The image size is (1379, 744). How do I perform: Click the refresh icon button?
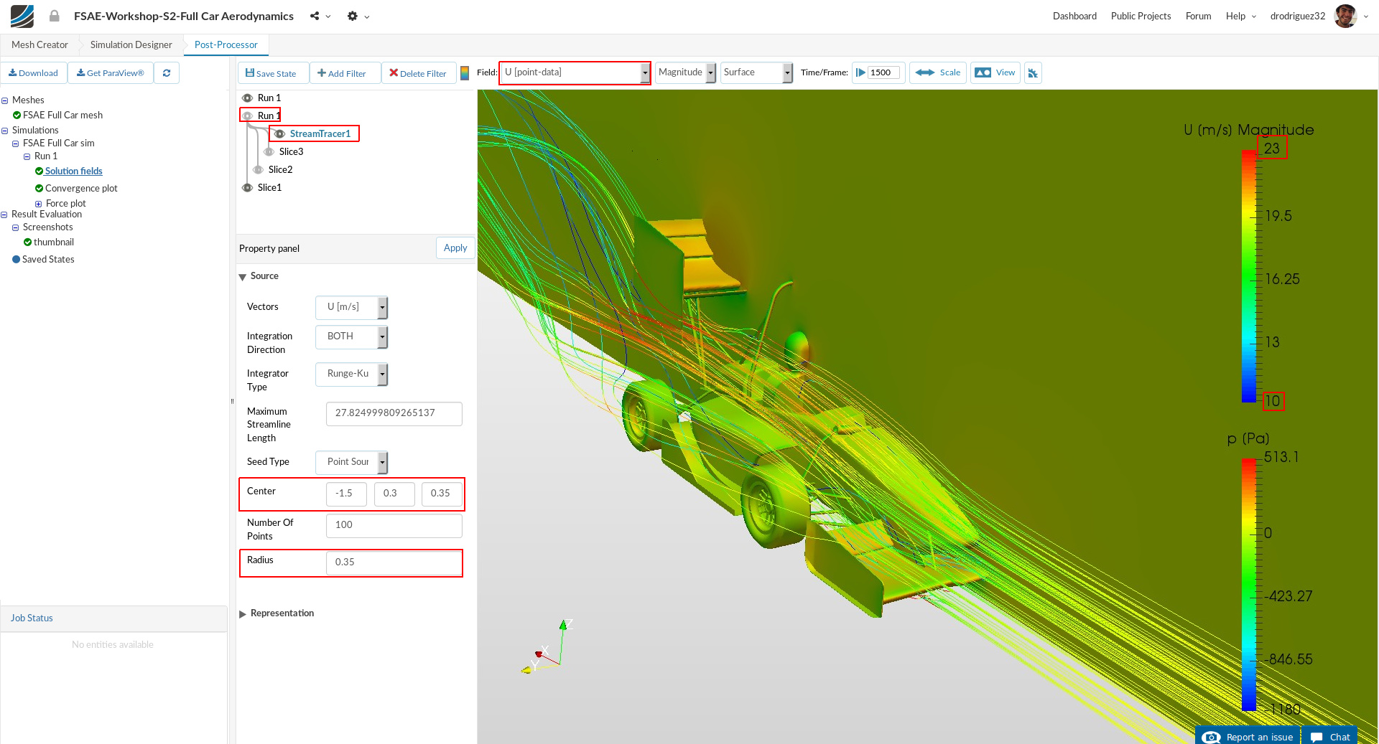[x=167, y=73]
